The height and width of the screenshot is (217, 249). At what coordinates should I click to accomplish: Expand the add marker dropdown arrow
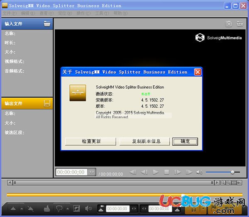point(22,209)
